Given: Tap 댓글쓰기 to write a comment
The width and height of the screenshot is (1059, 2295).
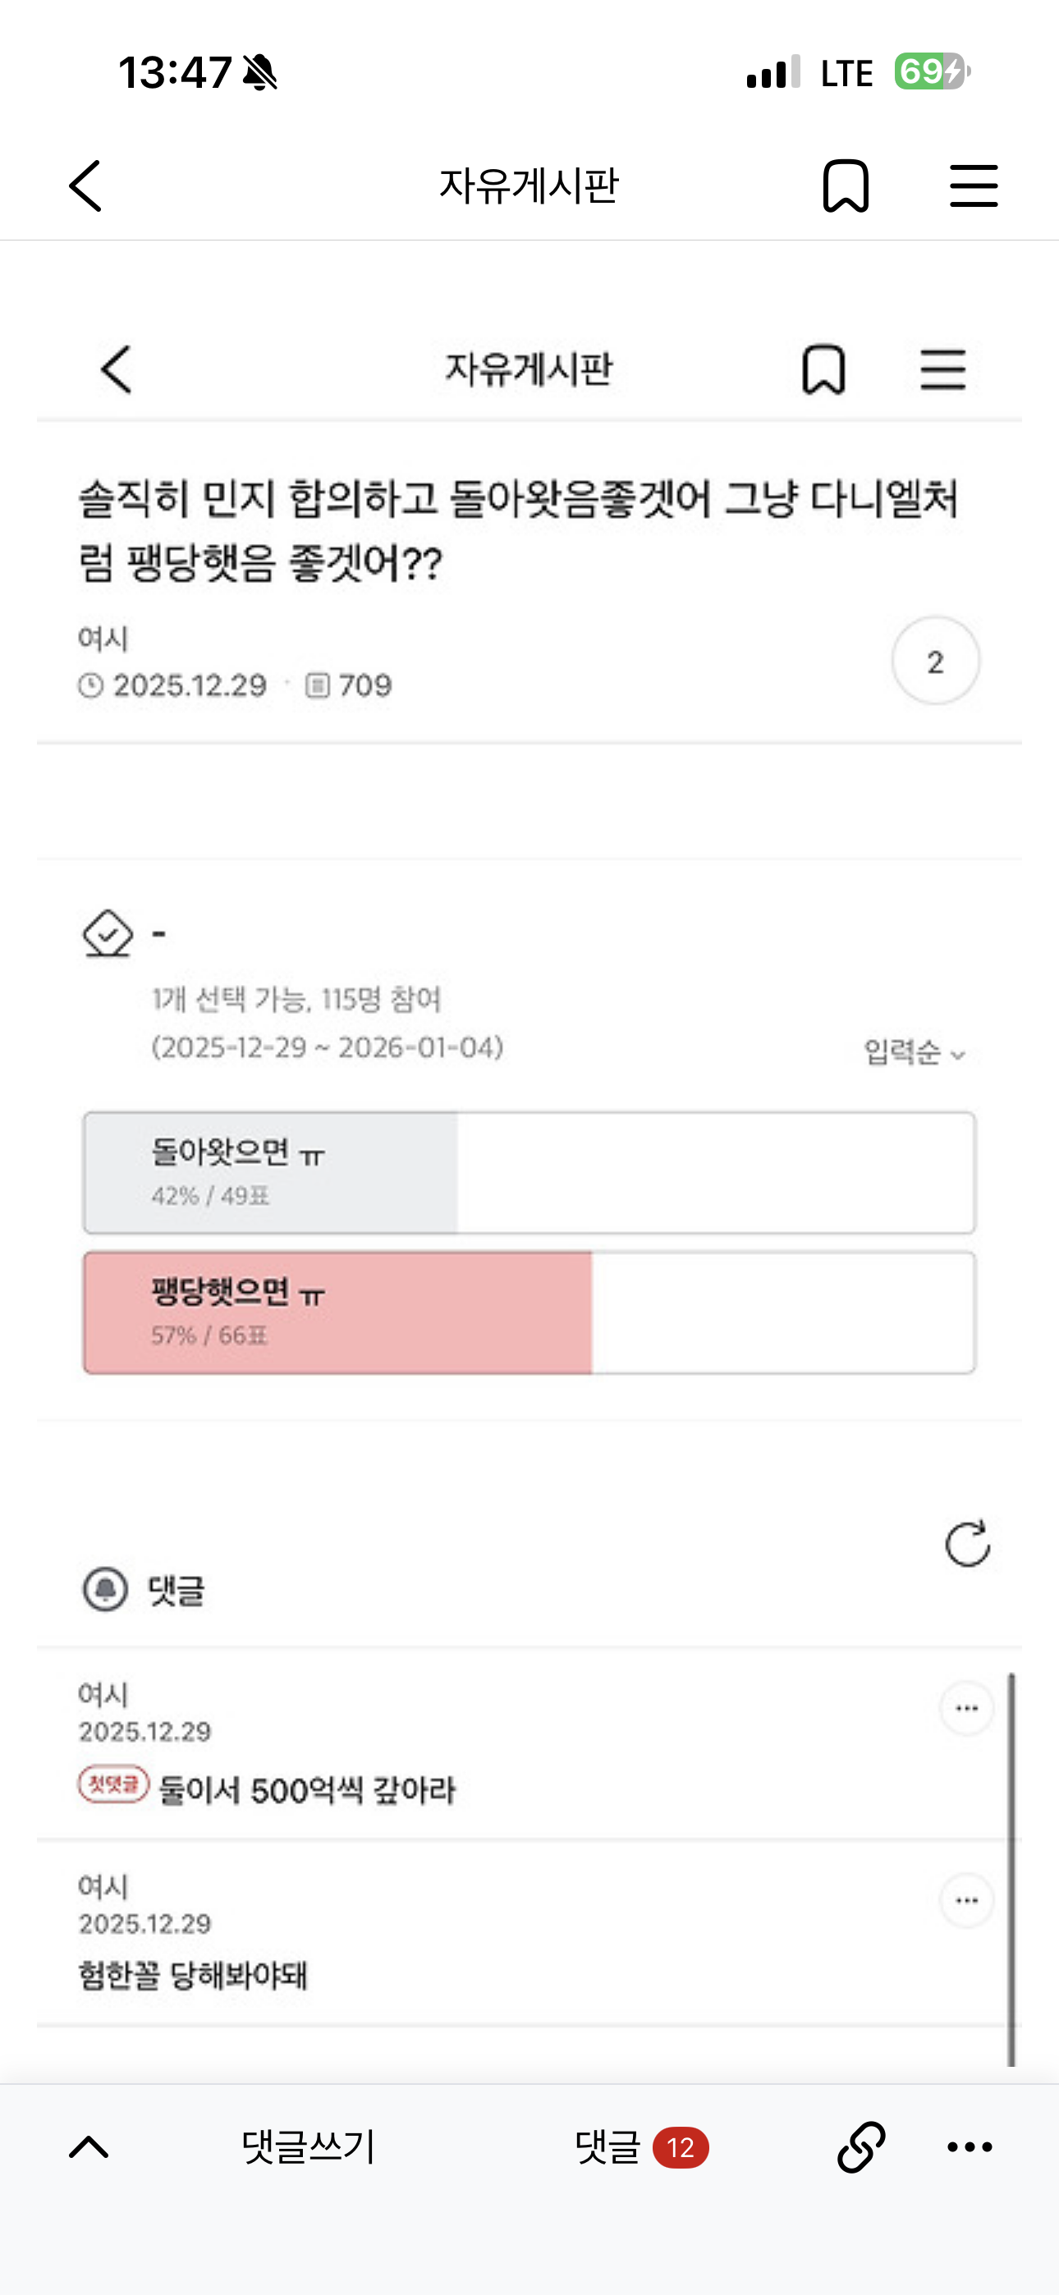Looking at the screenshot, I should 309,2147.
